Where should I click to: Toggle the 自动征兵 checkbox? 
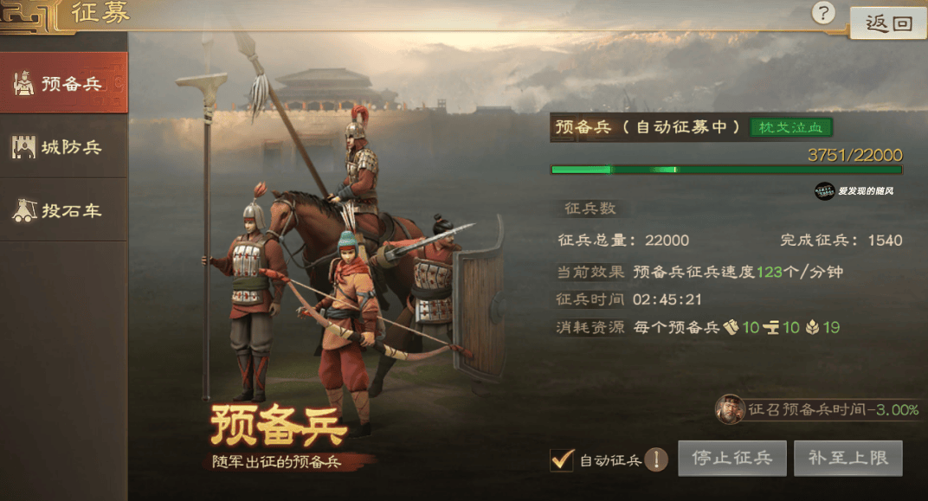point(562,459)
